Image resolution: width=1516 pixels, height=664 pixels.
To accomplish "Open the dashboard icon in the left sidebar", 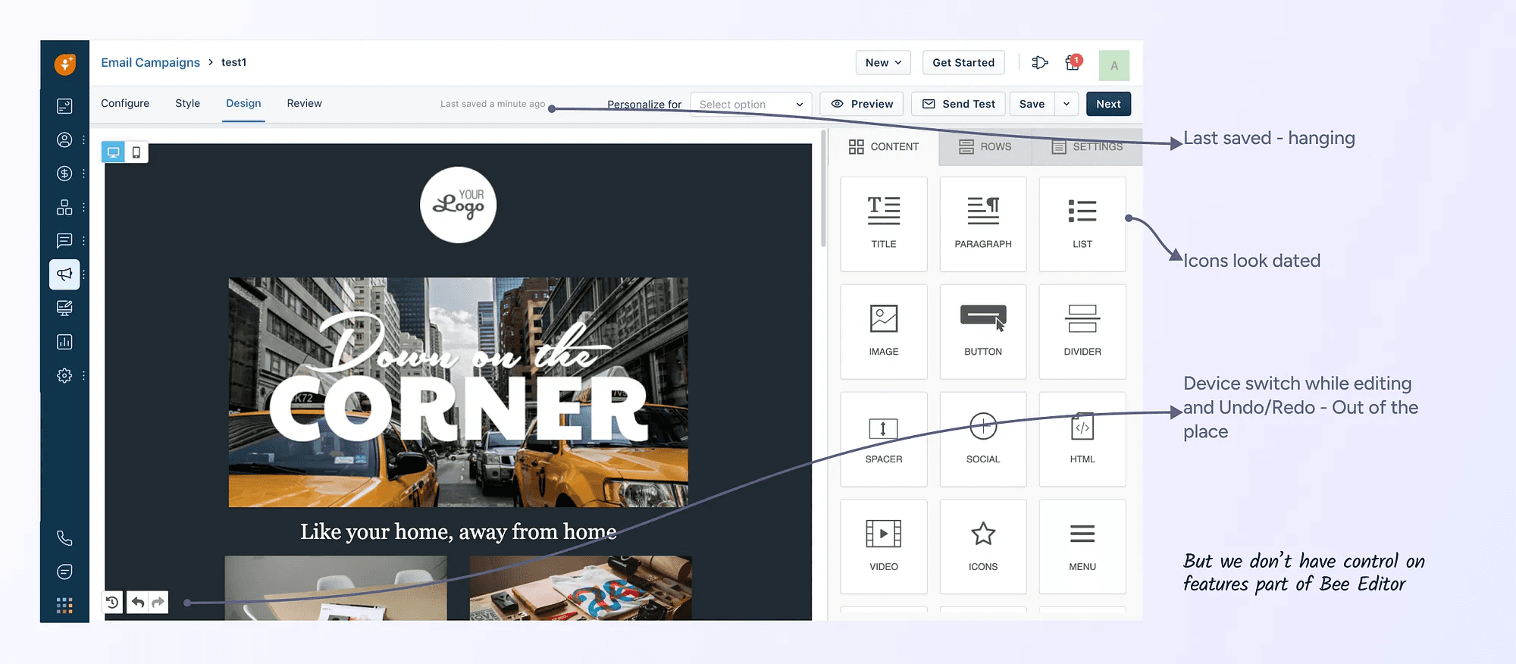I will click(64, 106).
